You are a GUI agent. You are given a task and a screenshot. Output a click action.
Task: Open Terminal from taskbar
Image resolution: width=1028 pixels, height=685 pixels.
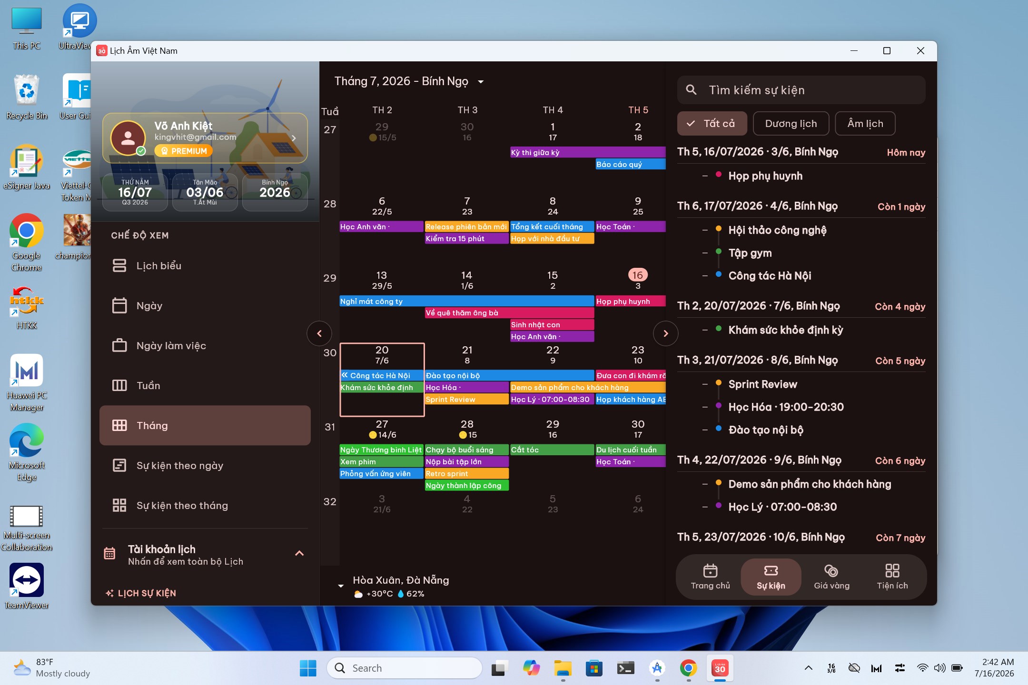(625, 668)
